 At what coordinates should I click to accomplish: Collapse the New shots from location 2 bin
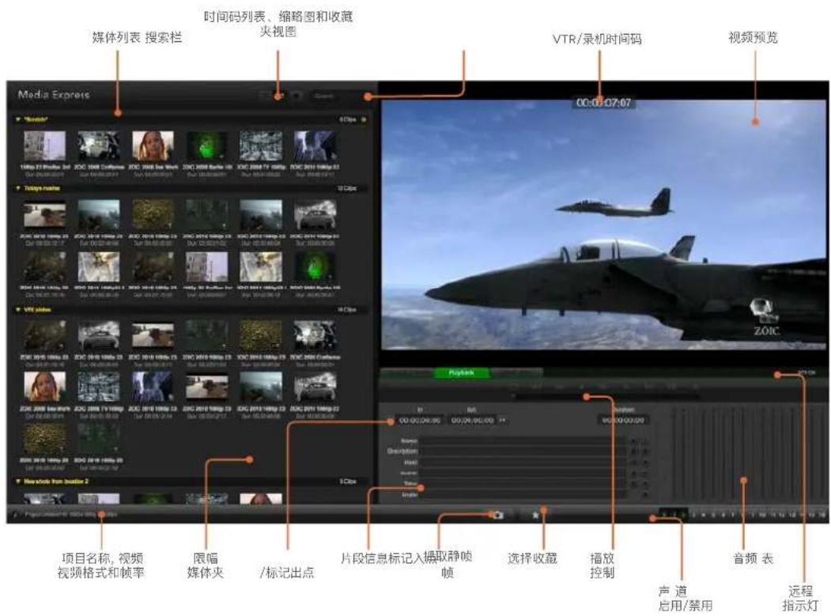pyautogui.click(x=17, y=482)
